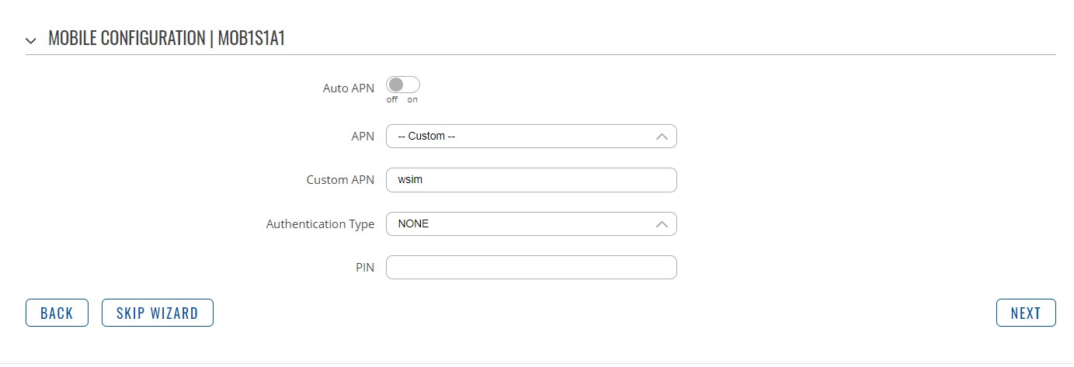Enable the Auto APN switch

[403, 85]
